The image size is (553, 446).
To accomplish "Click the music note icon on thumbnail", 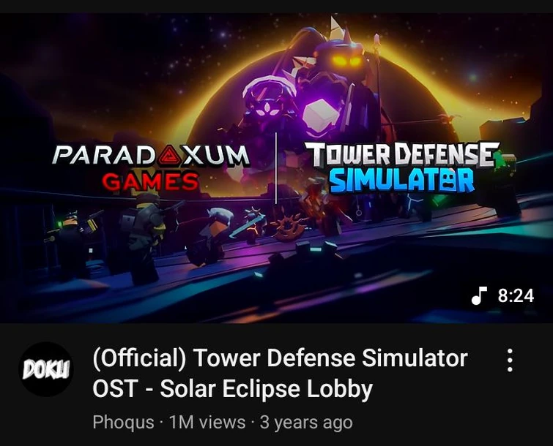I will 479,295.
